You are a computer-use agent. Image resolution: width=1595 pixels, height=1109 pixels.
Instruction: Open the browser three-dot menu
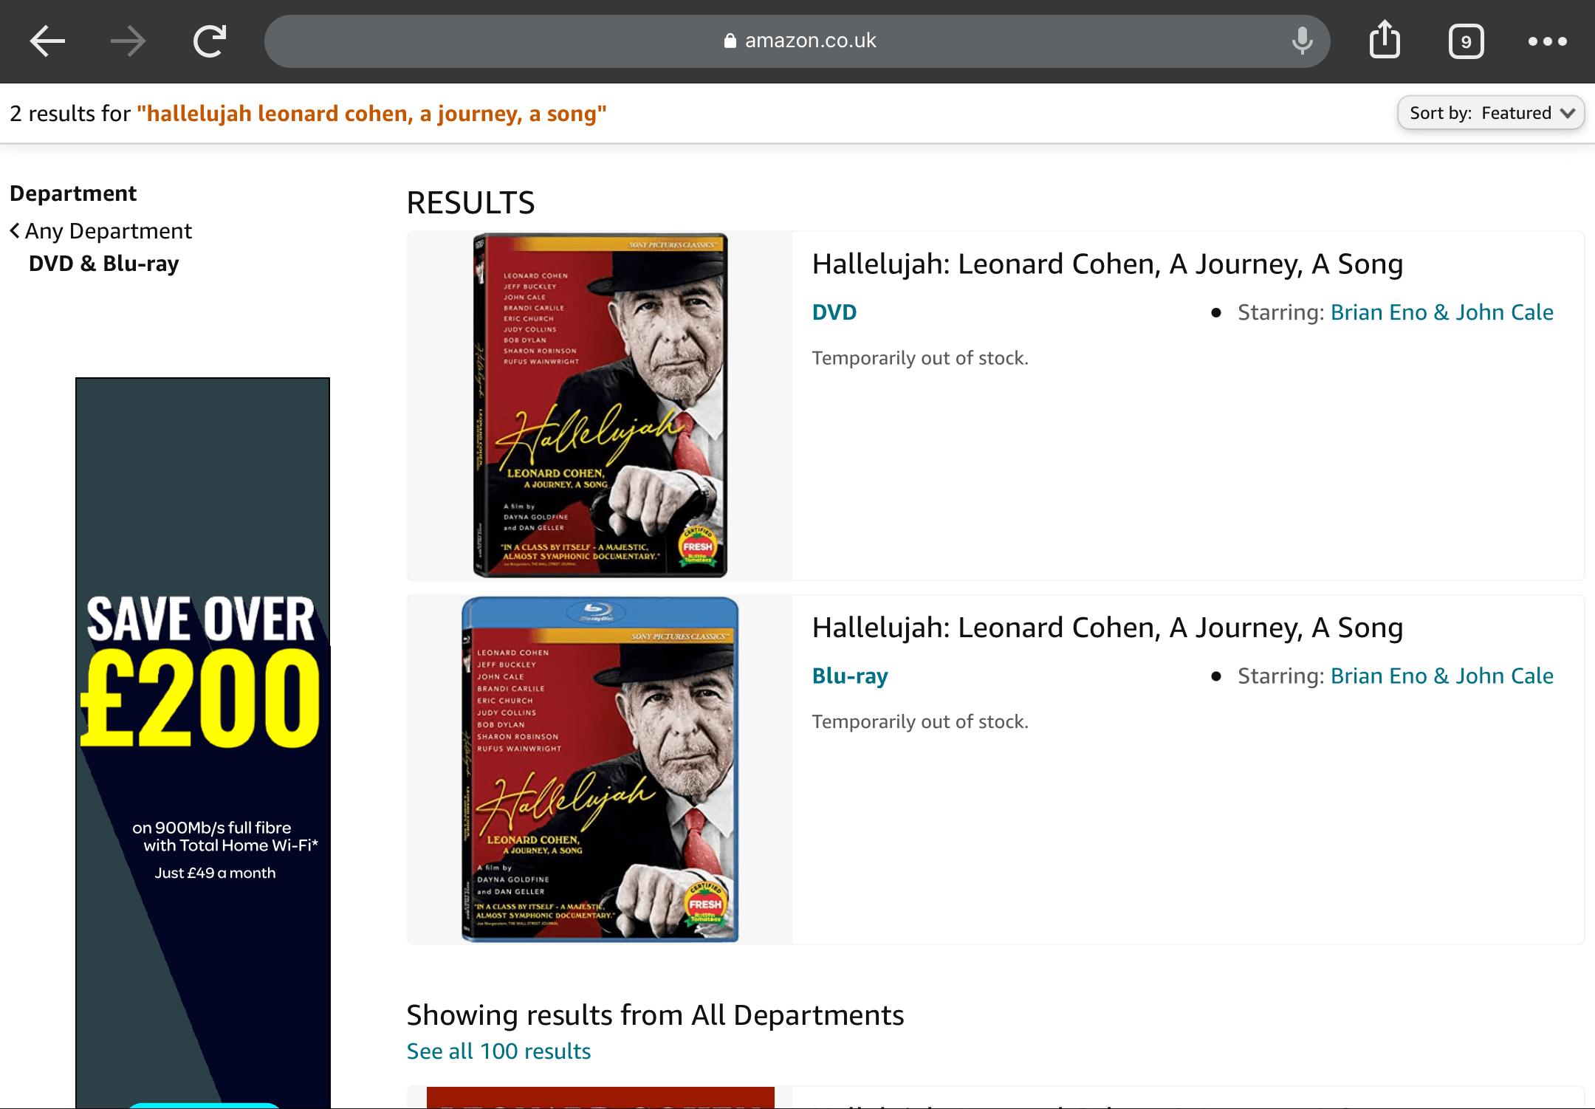(1547, 41)
